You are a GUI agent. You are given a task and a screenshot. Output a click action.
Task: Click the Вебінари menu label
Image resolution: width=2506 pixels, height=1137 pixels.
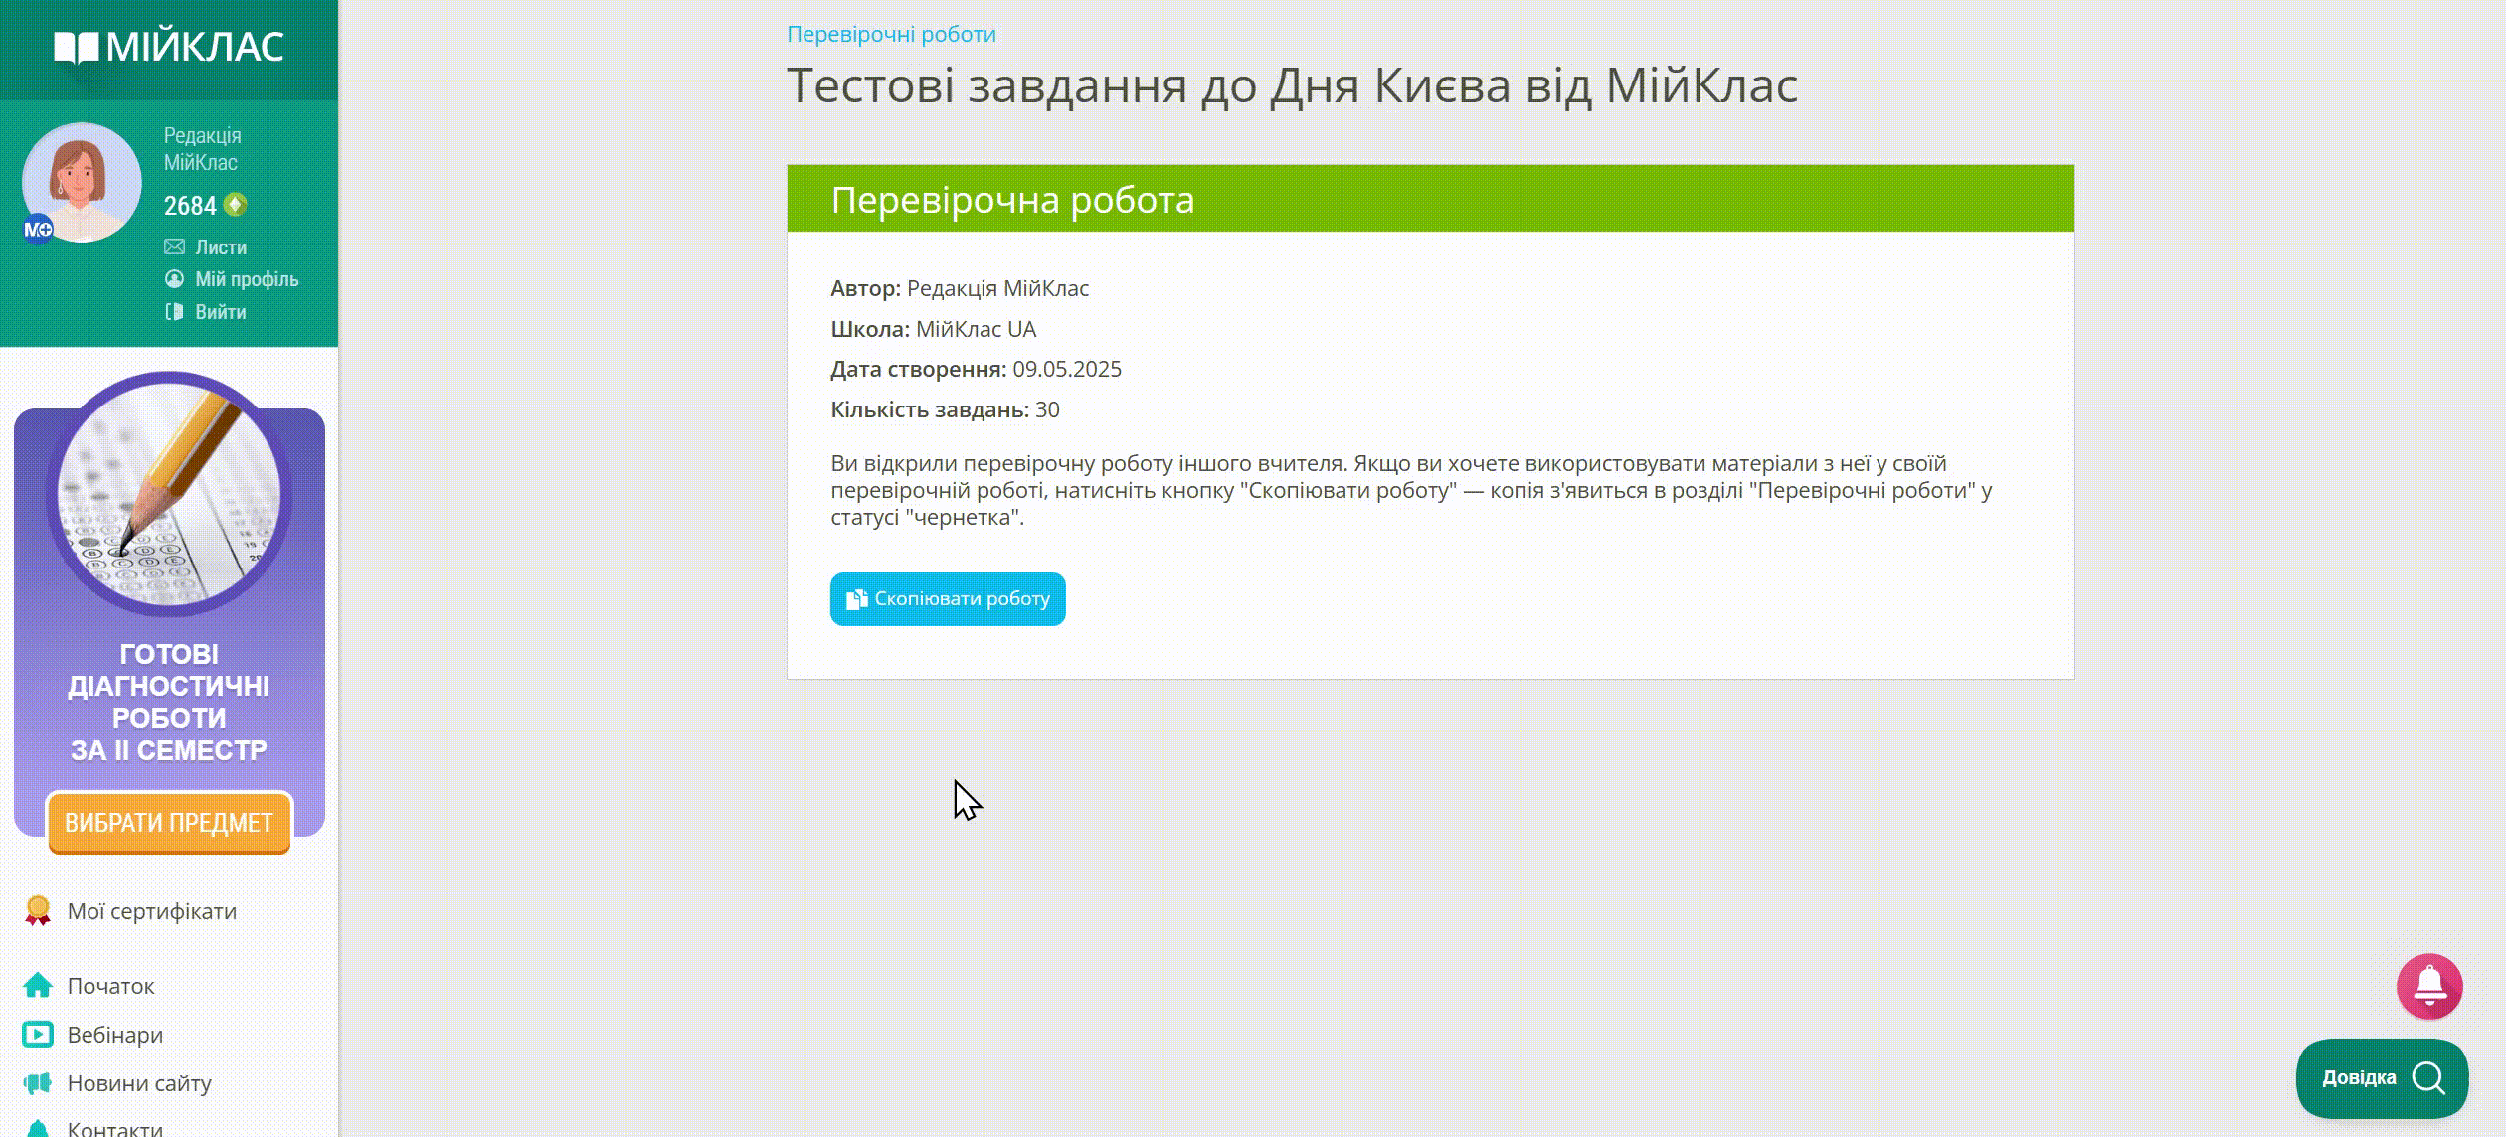tap(114, 1035)
